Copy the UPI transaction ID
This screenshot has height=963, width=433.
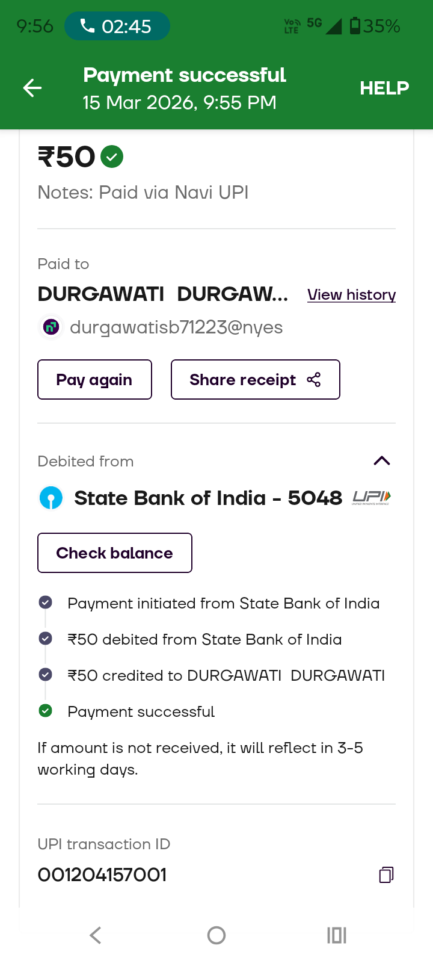pos(386,875)
